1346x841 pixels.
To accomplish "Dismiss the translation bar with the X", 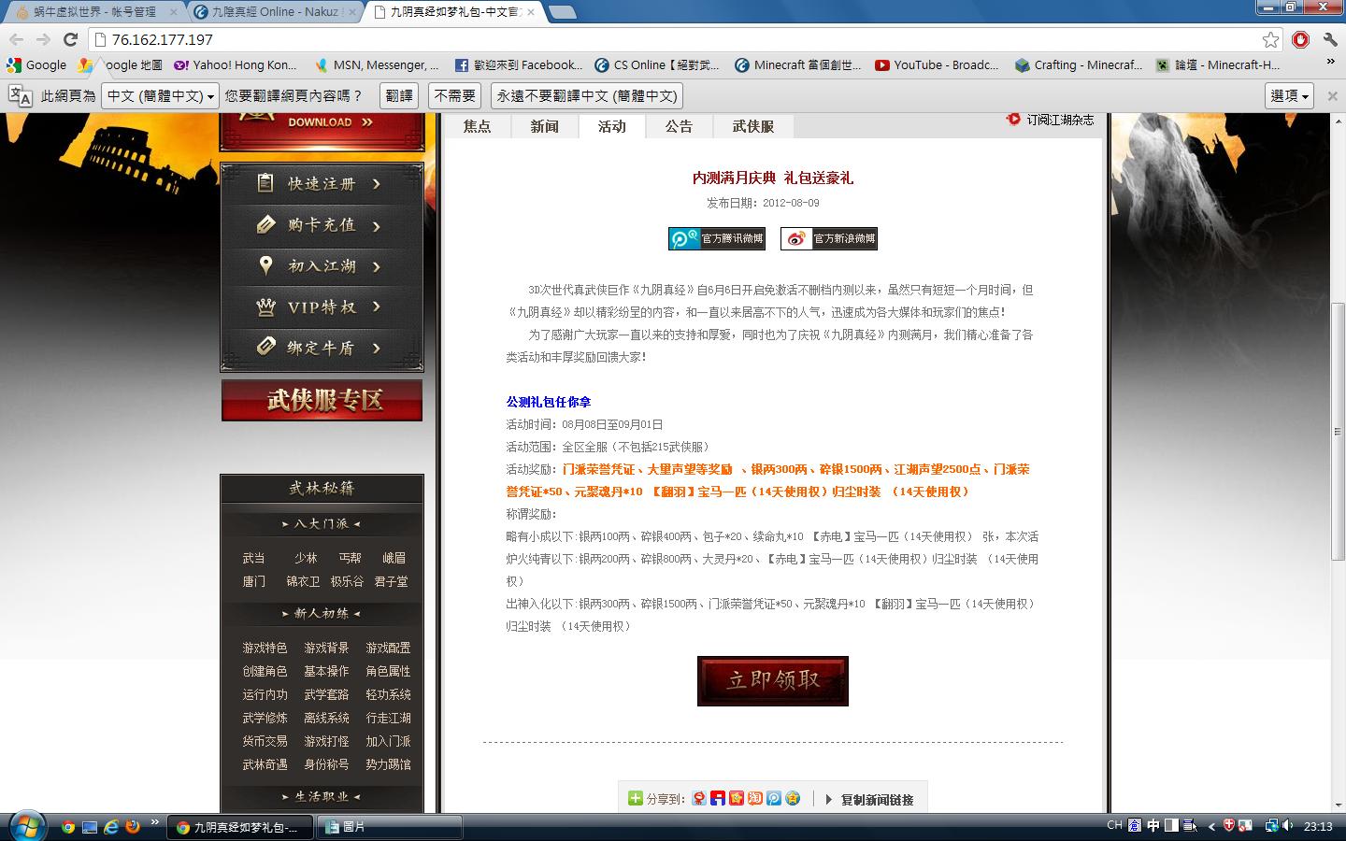I will [x=1333, y=95].
